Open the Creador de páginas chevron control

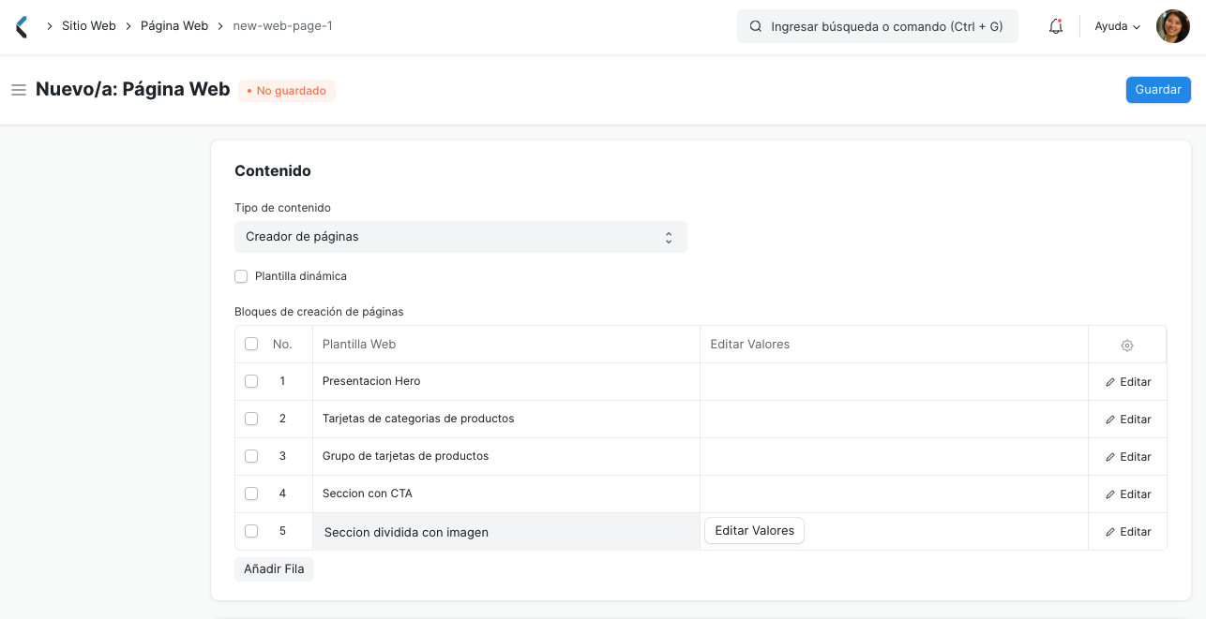click(669, 236)
